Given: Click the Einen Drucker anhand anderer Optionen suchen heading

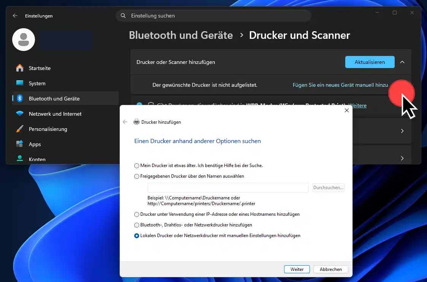Looking at the screenshot, I should (197, 141).
